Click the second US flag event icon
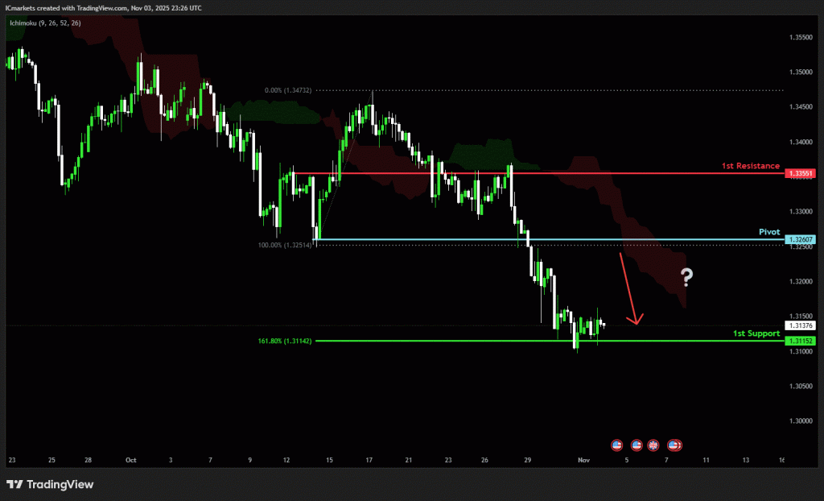 (x=637, y=444)
